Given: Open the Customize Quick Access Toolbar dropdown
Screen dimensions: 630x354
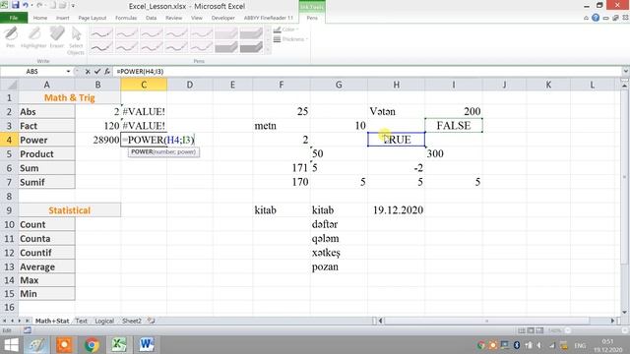Looking at the screenshot, I should click(x=73, y=6).
